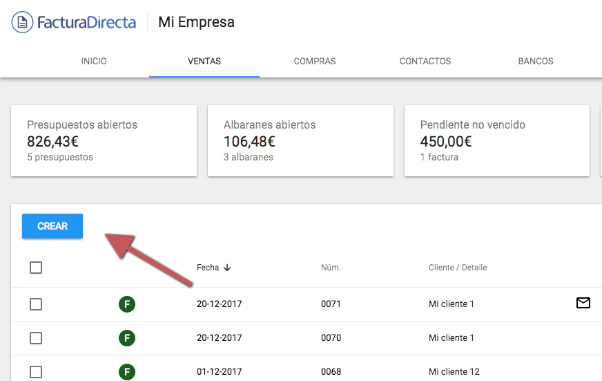
Task: Open the BANCOS tab
Action: 536,61
